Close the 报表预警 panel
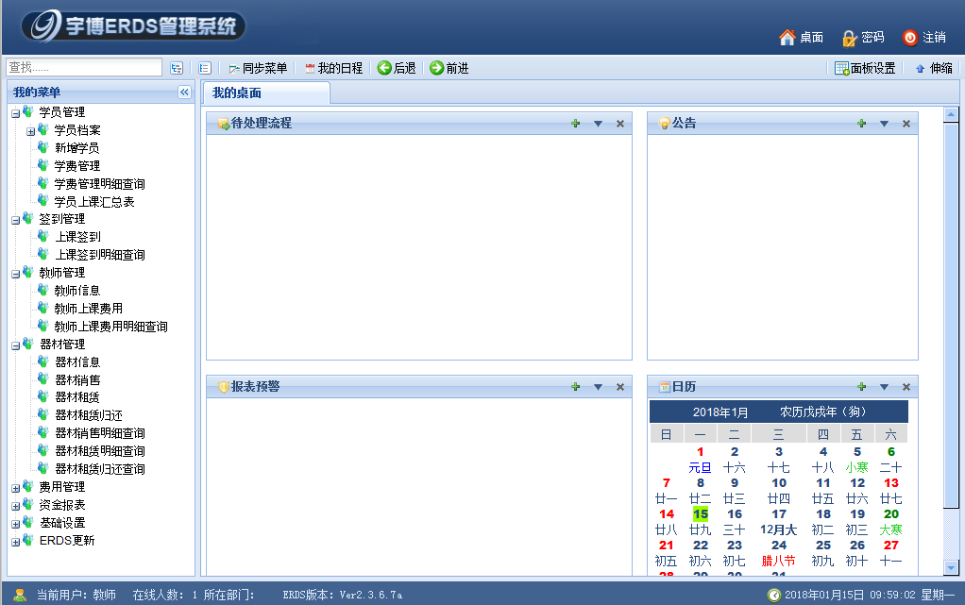 coord(620,387)
